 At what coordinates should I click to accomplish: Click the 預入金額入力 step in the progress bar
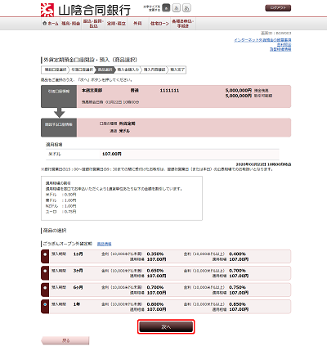pyautogui.click(x=128, y=70)
